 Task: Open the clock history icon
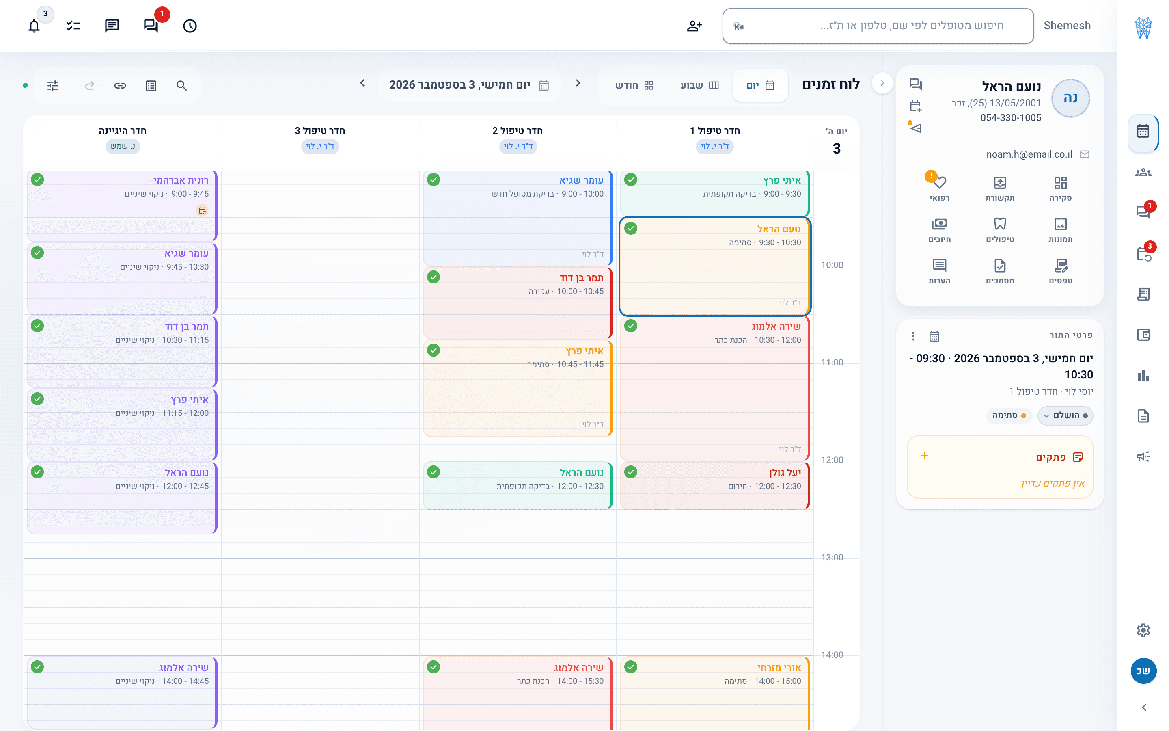coord(190,26)
